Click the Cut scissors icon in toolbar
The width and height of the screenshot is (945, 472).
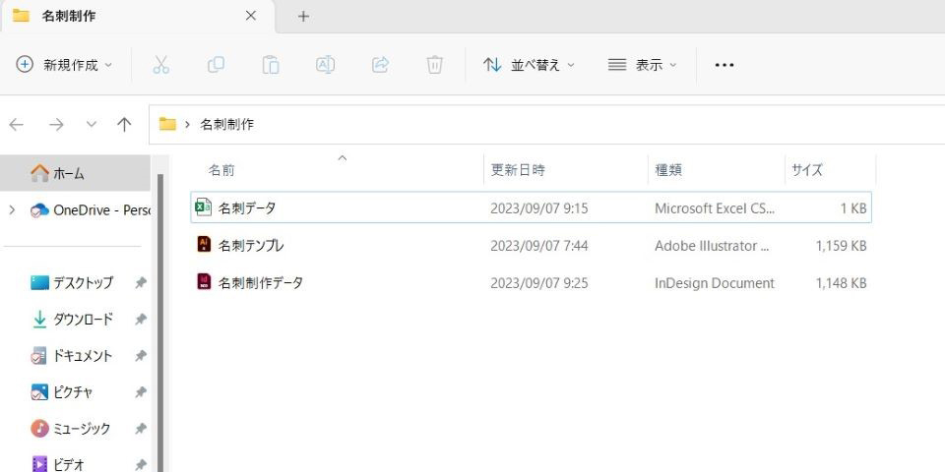pos(161,65)
